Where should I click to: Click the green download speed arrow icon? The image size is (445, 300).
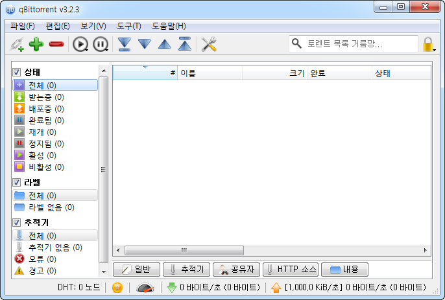pyautogui.click(x=172, y=288)
